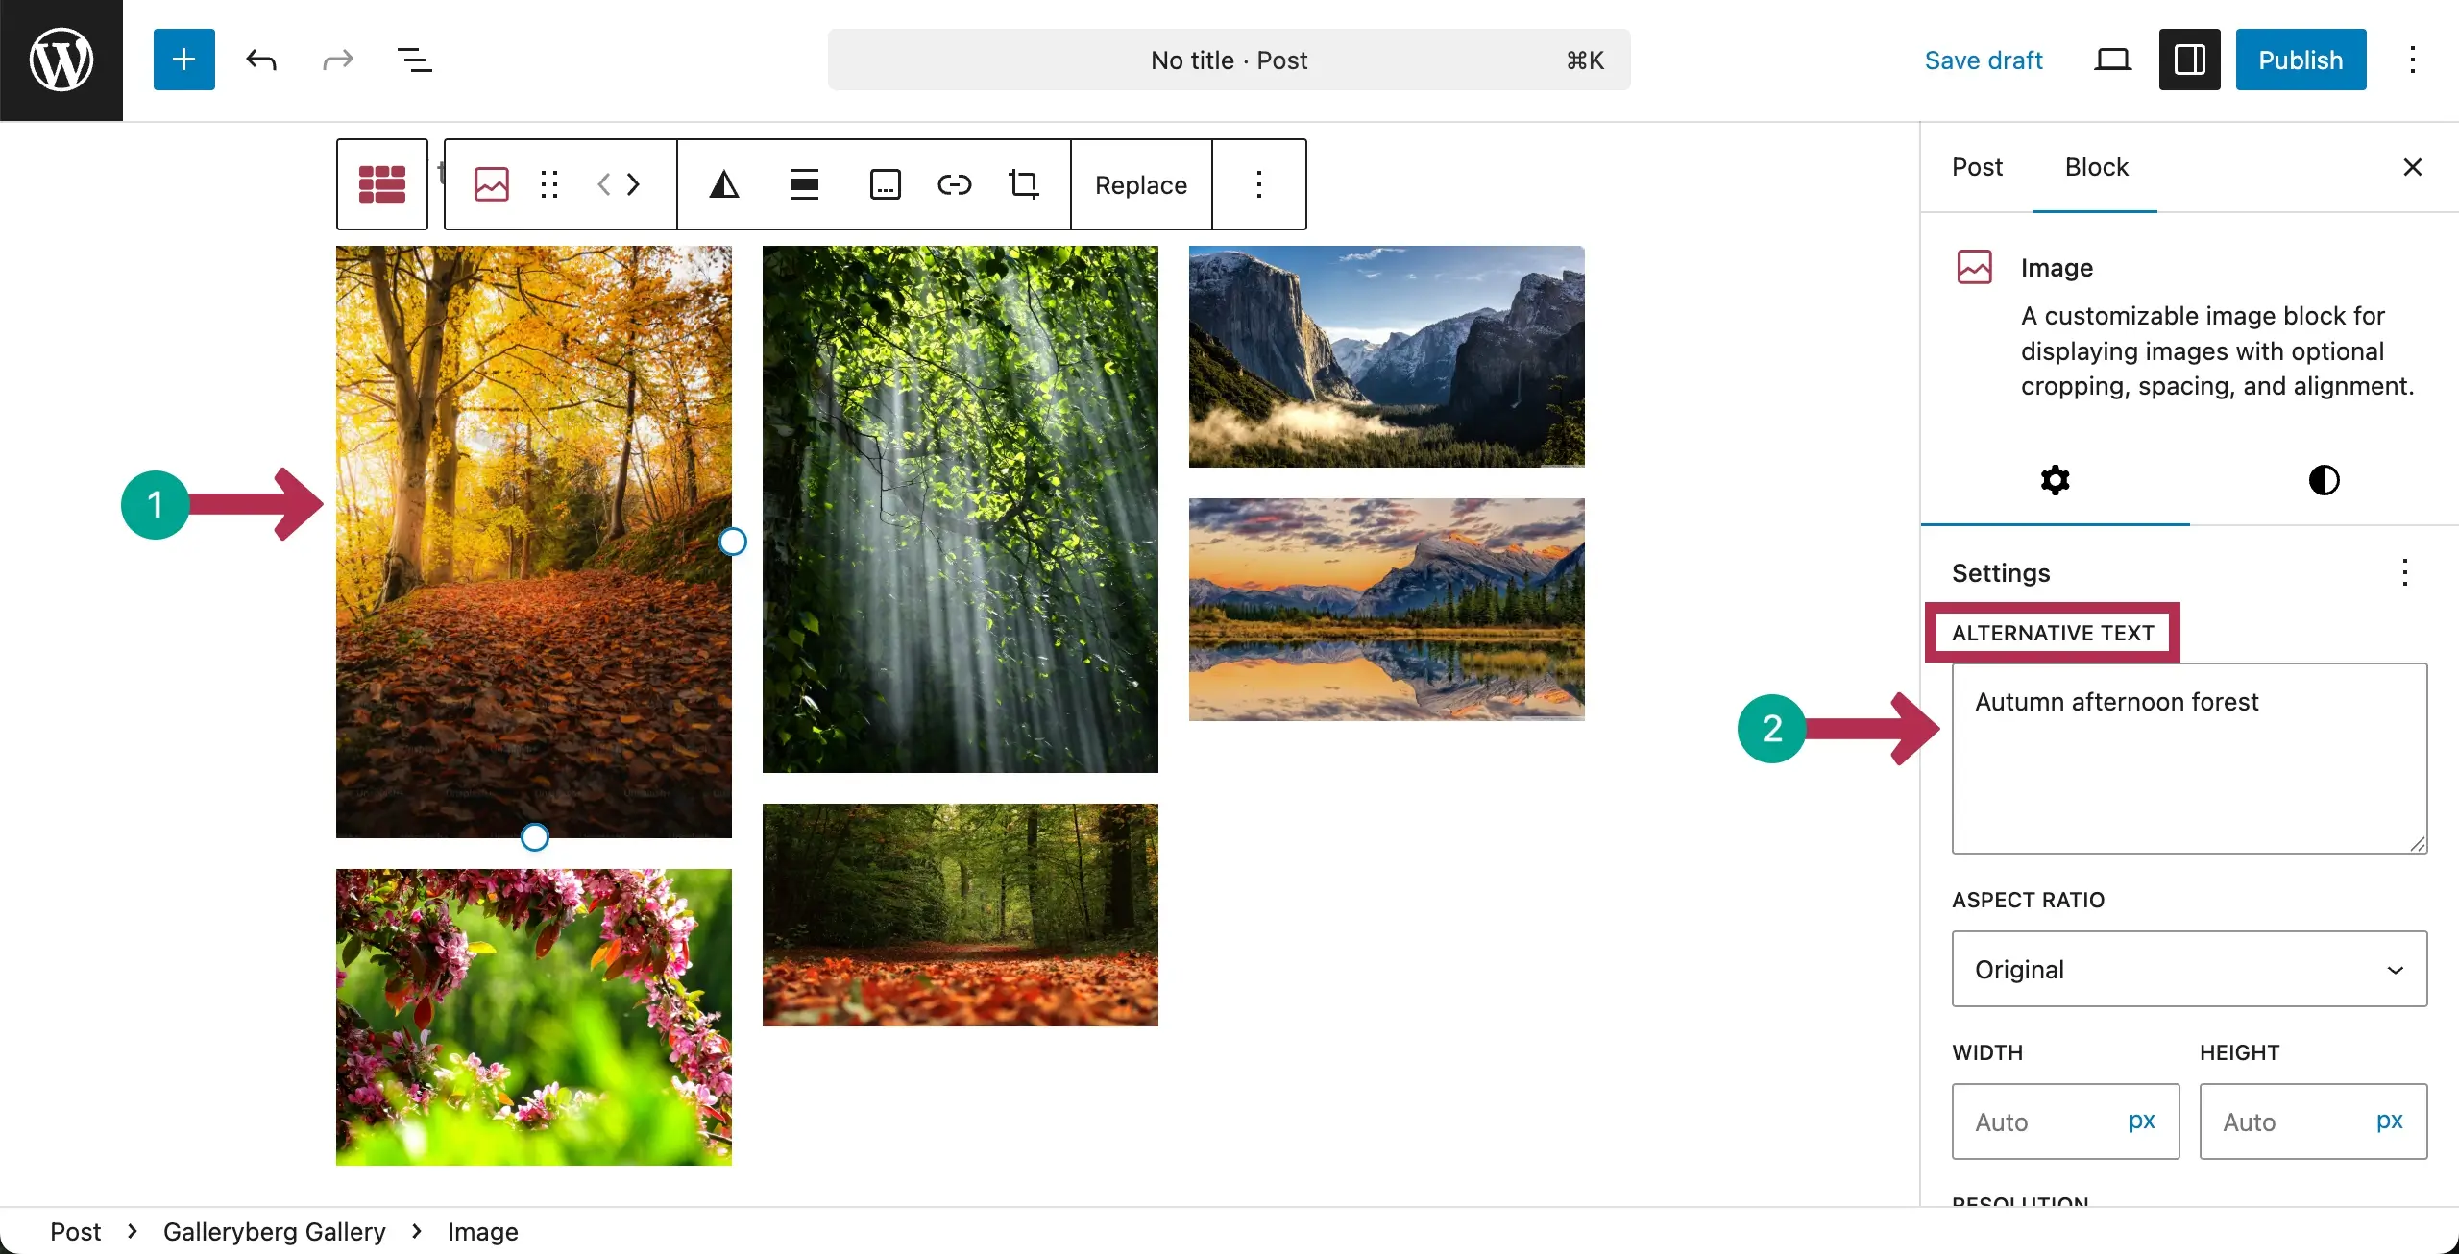Add a caption to the selected image
2459x1254 pixels.
(x=885, y=183)
